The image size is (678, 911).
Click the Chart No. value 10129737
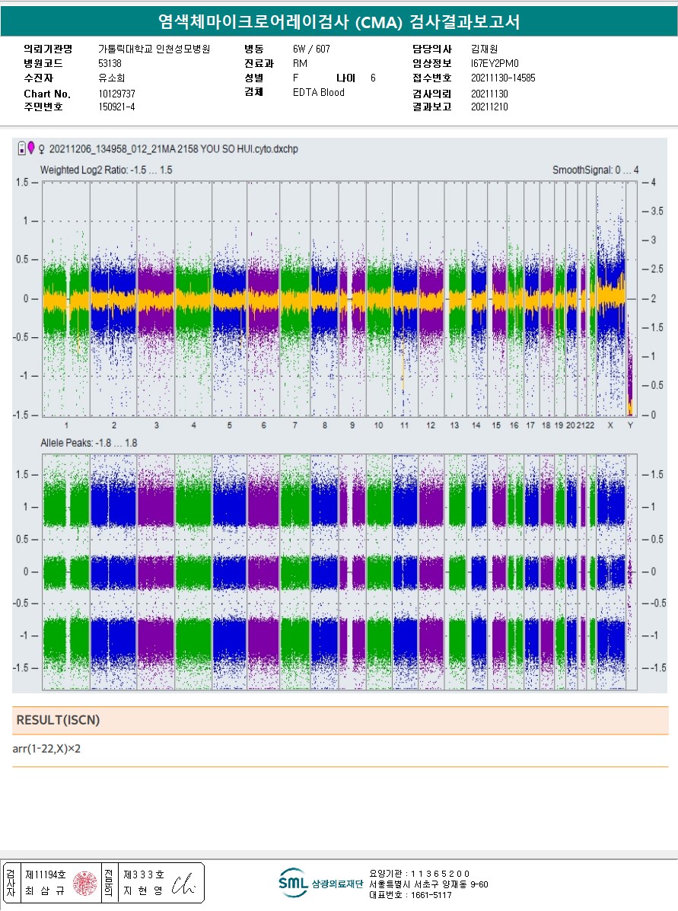116,94
